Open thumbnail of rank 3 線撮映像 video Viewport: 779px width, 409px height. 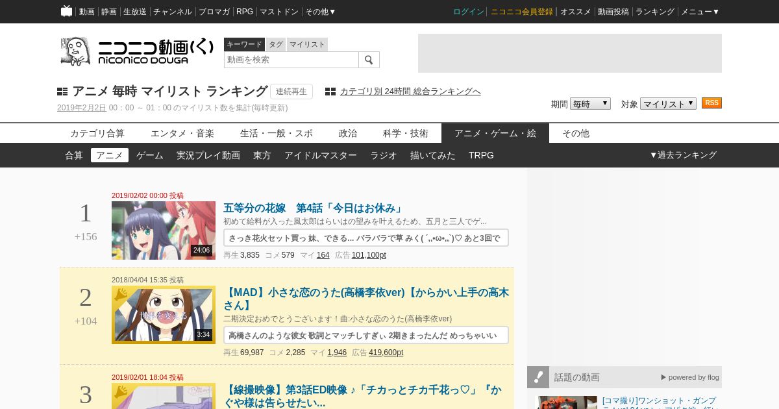[164, 396]
